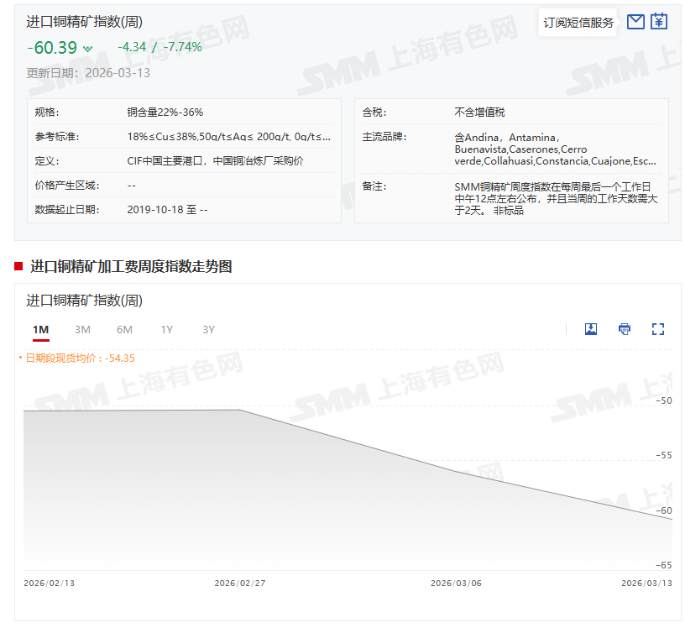685x628 pixels.
Task: Expand chart to fullscreen view
Action: (x=658, y=329)
